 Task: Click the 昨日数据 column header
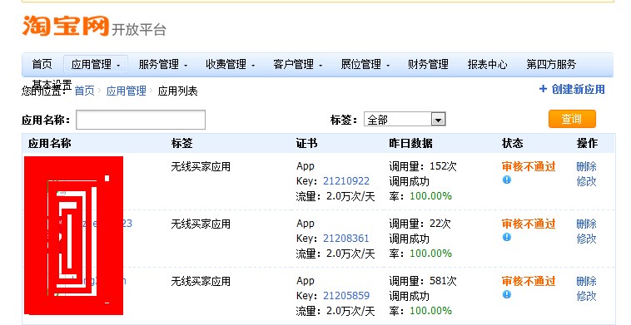click(x=411, y=144)
